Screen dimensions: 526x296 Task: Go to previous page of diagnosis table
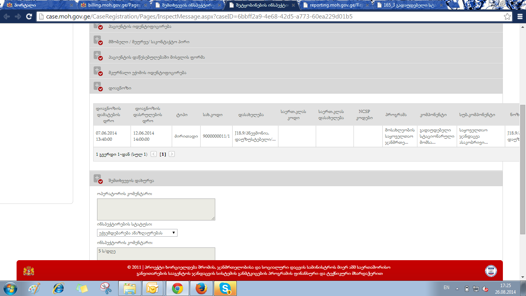(154, 154)
